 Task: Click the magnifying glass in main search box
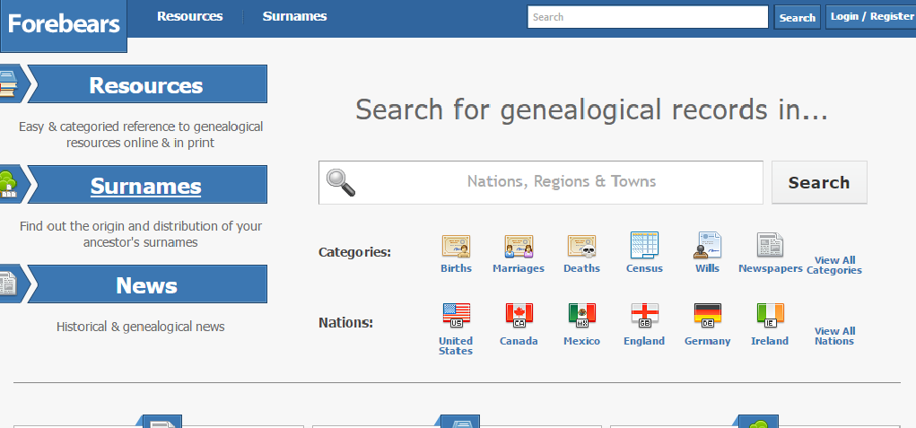340,182
